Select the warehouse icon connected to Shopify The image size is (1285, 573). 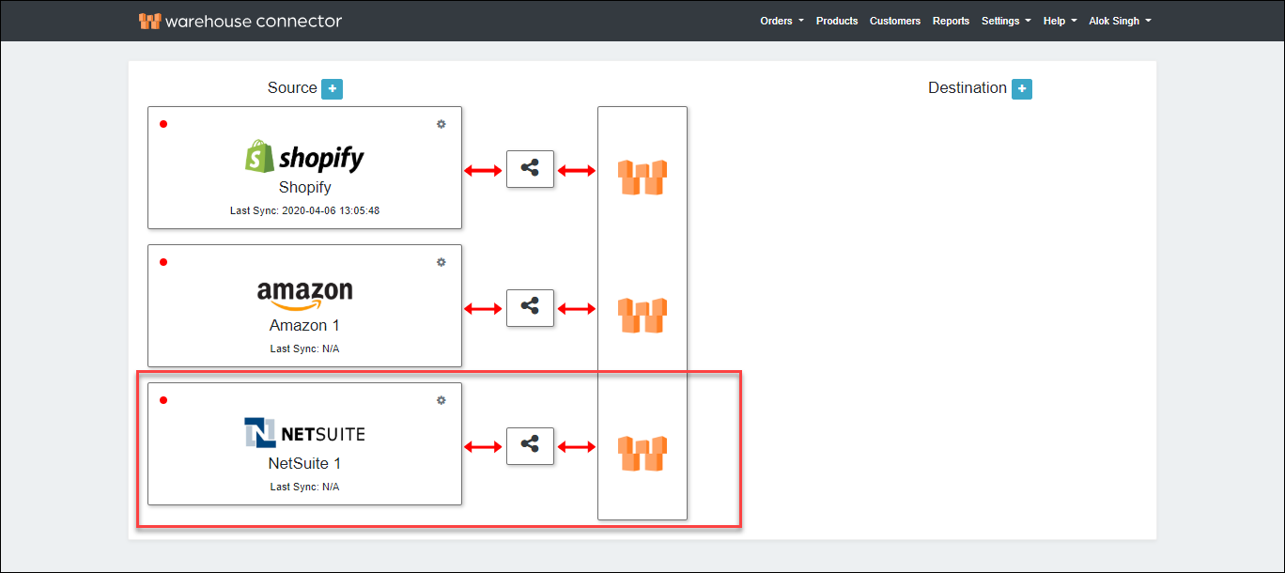(x=642, y=177)
